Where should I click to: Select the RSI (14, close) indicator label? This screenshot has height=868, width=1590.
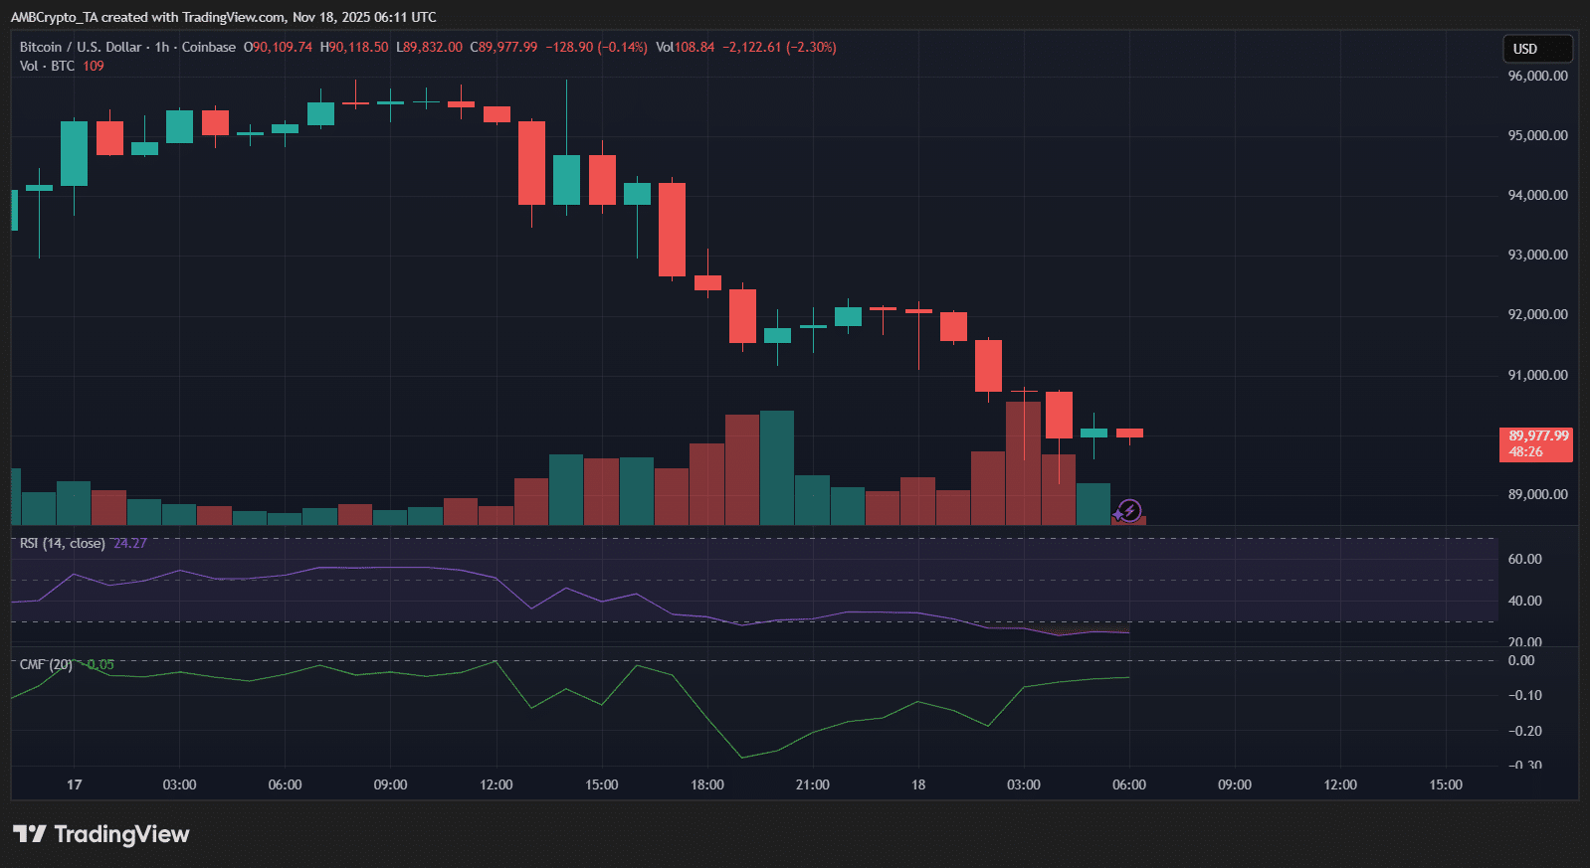coord(62,543)
